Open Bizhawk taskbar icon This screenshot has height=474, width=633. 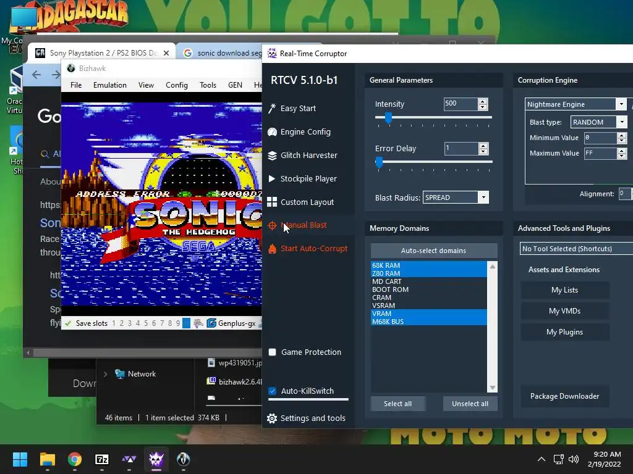coord(183,459)
